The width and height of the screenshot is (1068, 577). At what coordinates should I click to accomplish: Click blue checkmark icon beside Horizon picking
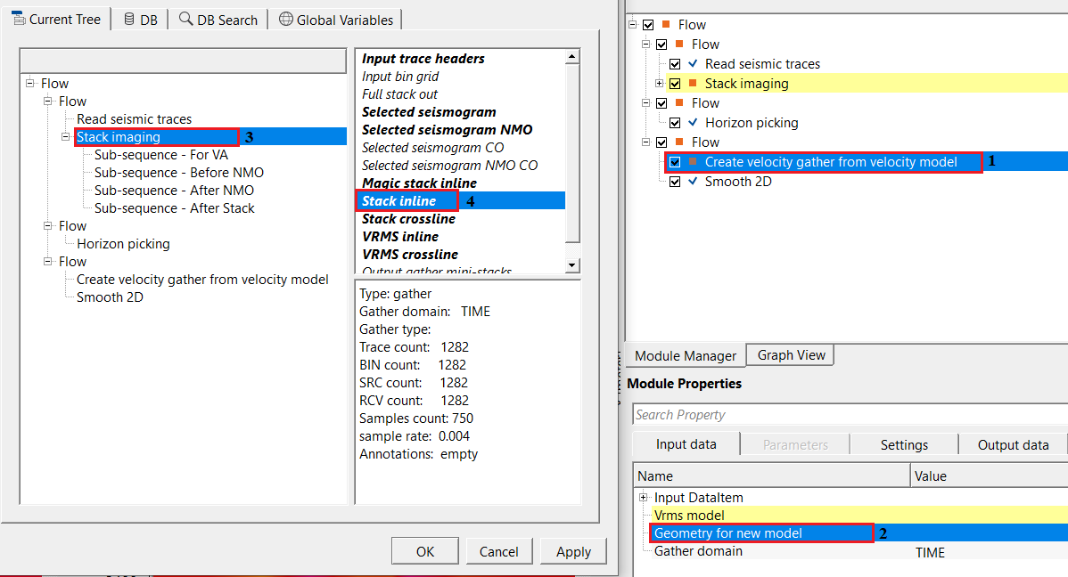pos(693,123)
